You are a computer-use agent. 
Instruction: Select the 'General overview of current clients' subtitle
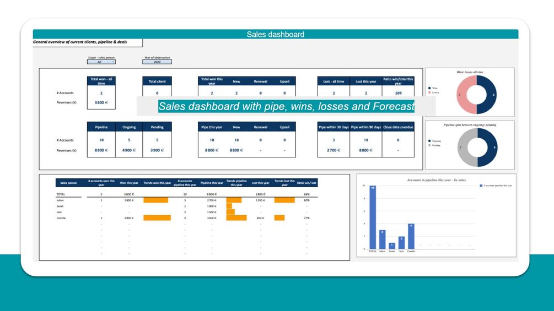point(80,42)
